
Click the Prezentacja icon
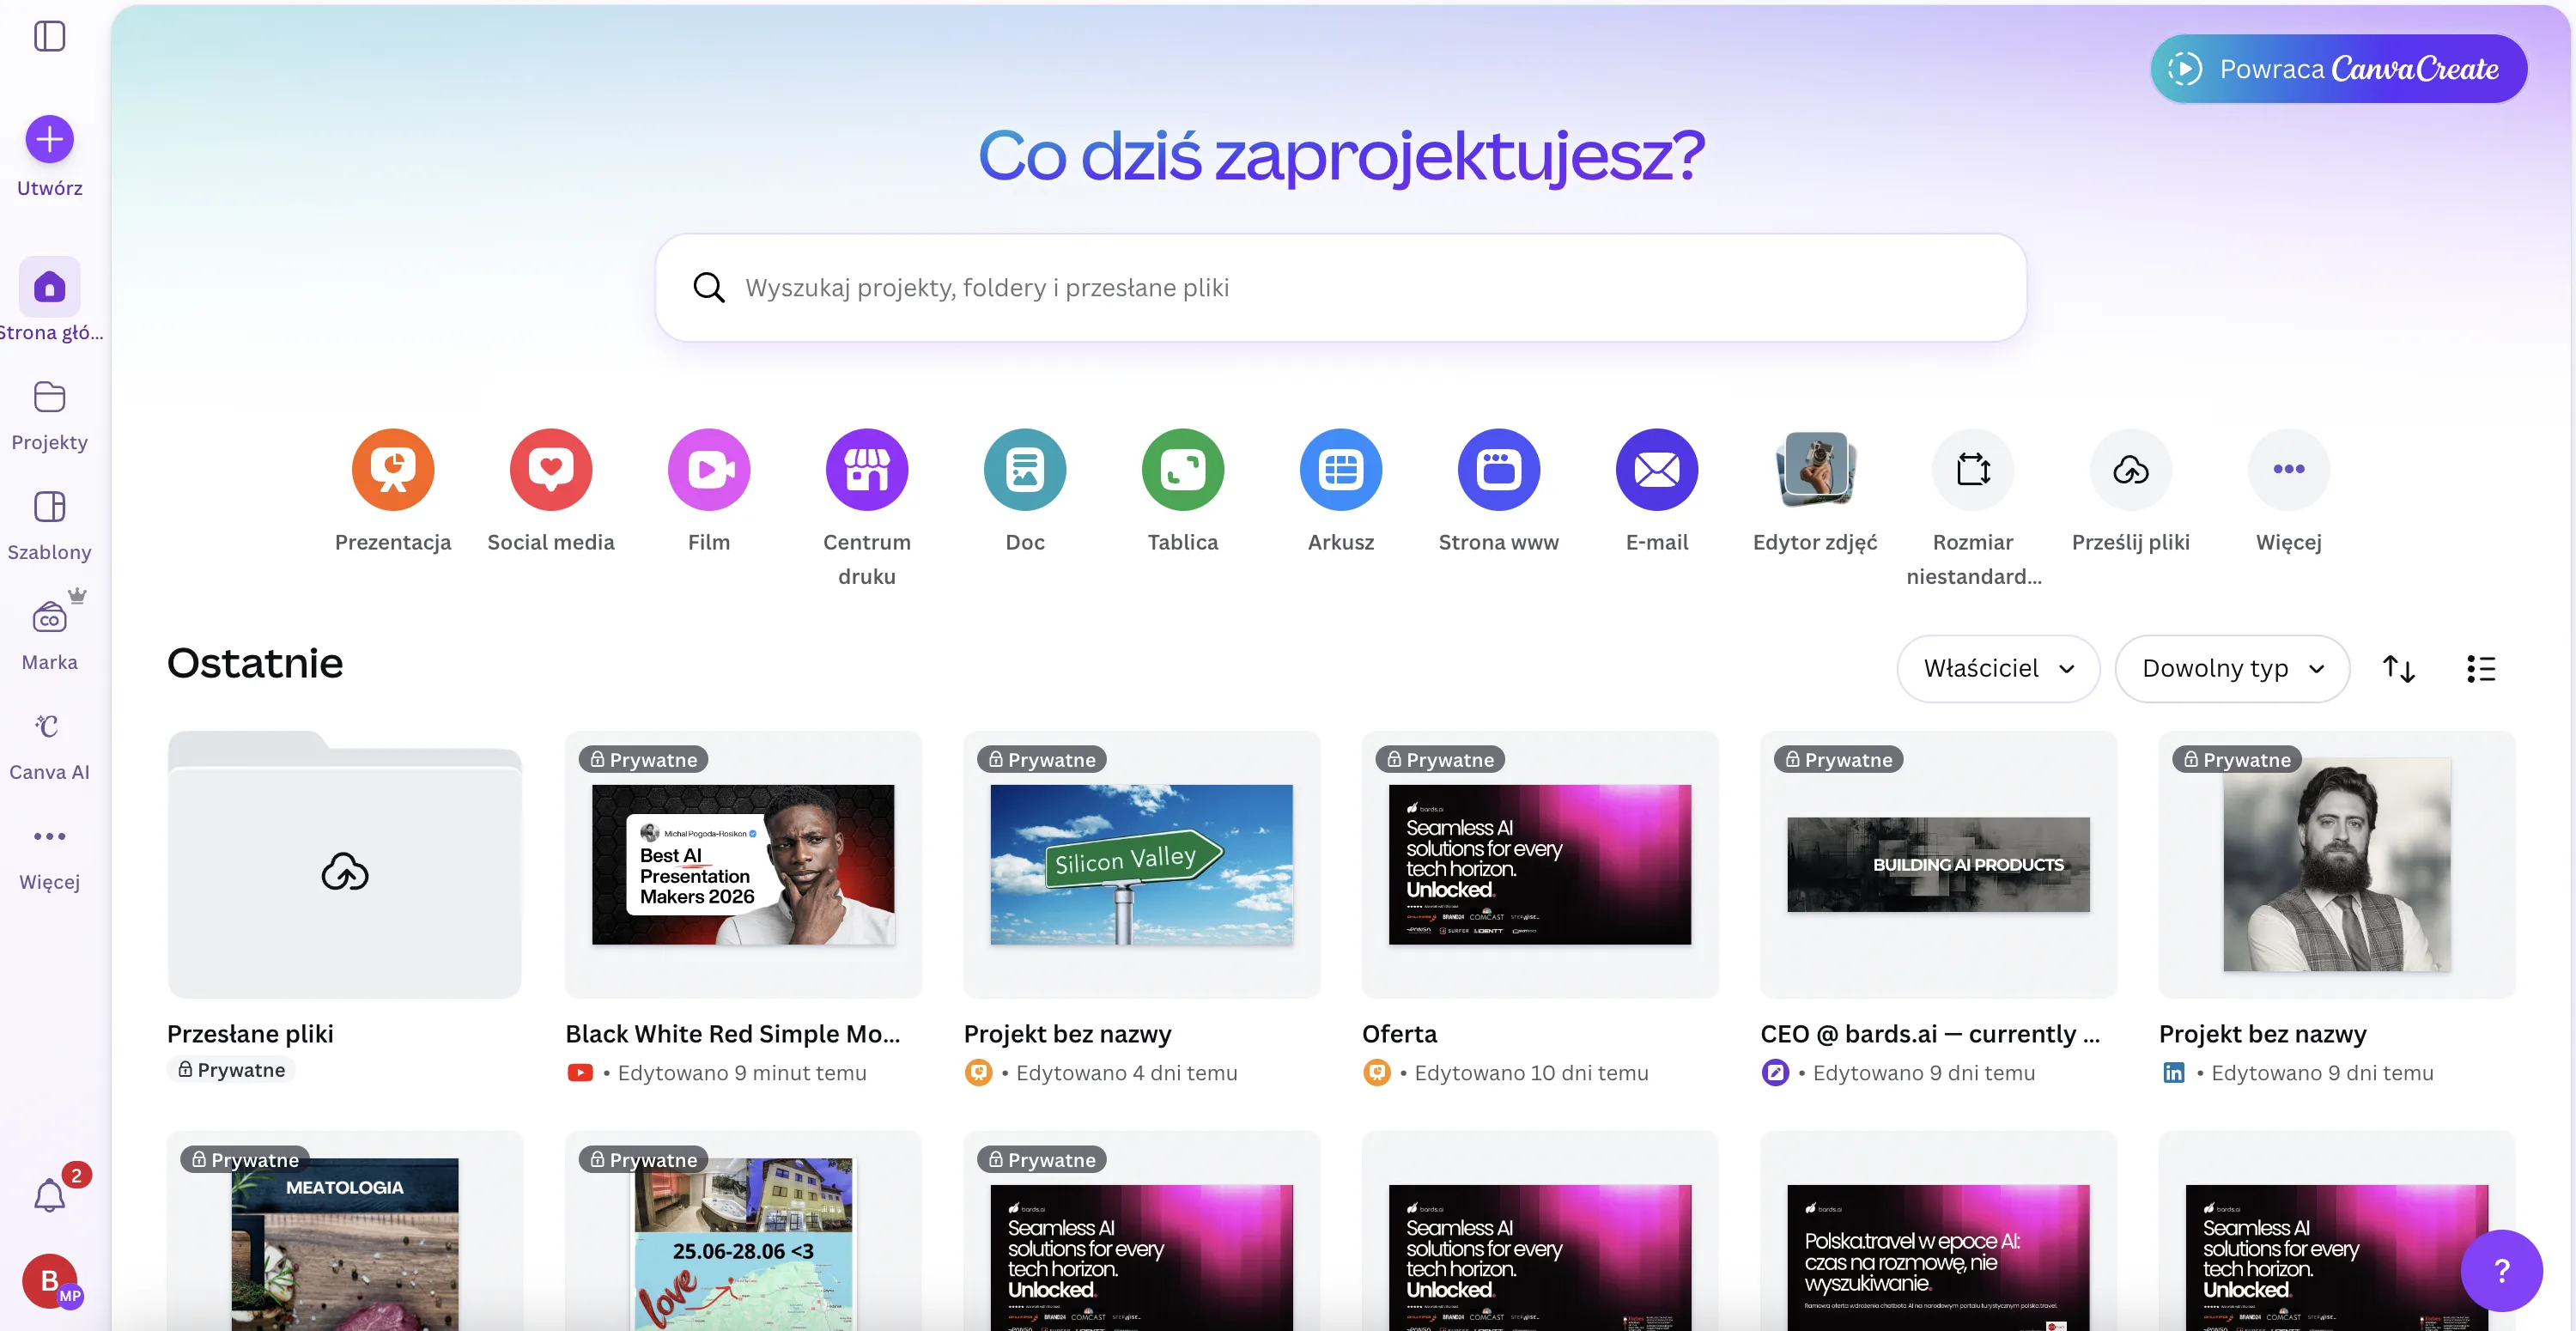(393, 470)
